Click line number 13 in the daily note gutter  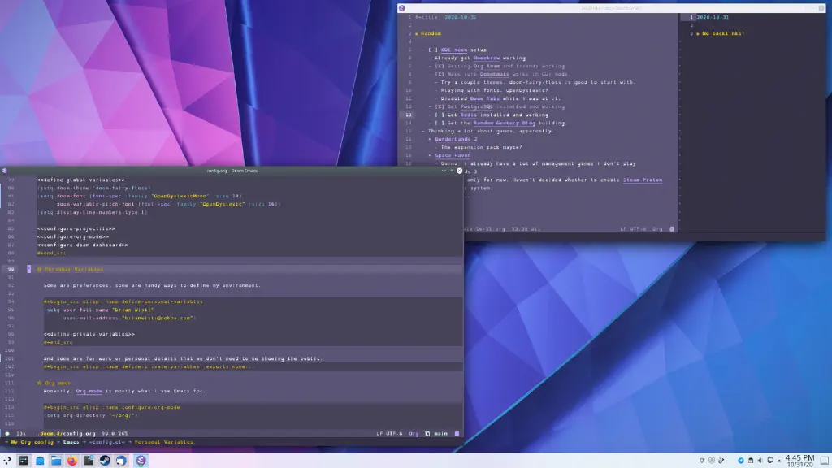click(409, 115)
